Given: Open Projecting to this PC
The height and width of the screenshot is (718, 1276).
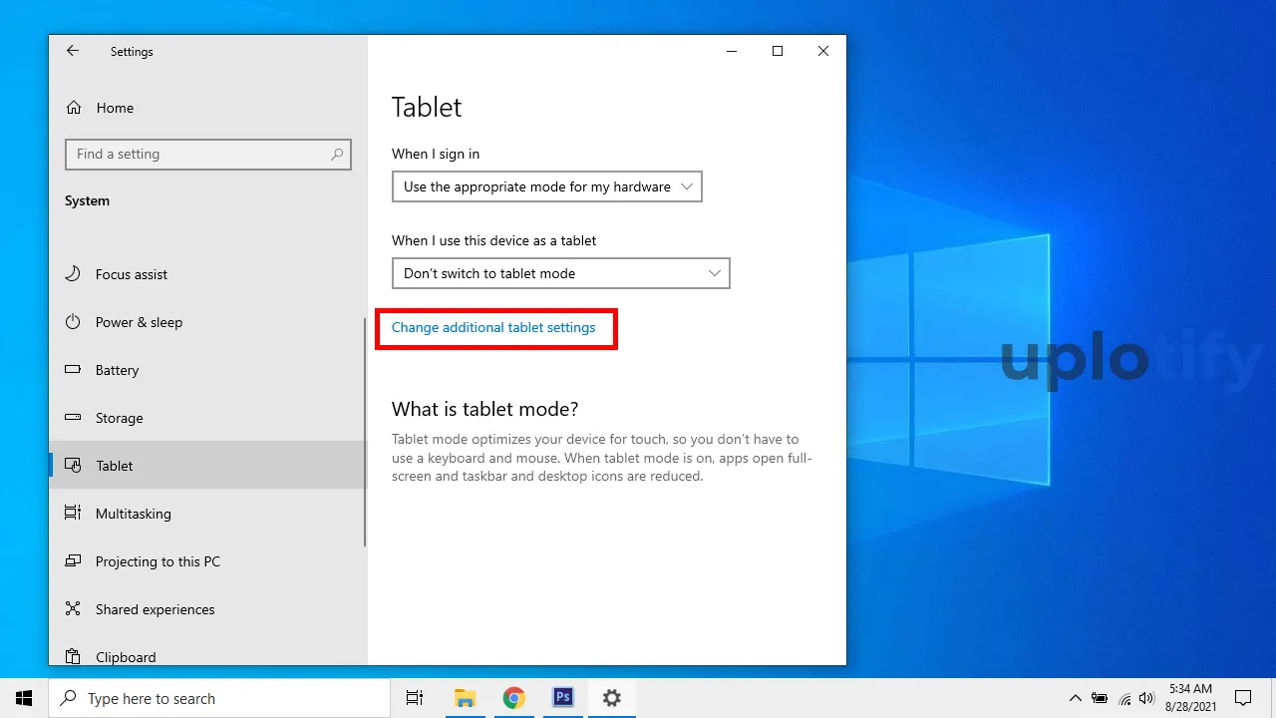Looking at the screenshot, I should pos(158,561).
